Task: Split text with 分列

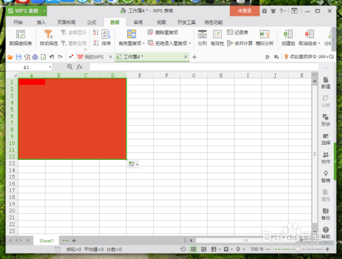Action: [202, 38]
